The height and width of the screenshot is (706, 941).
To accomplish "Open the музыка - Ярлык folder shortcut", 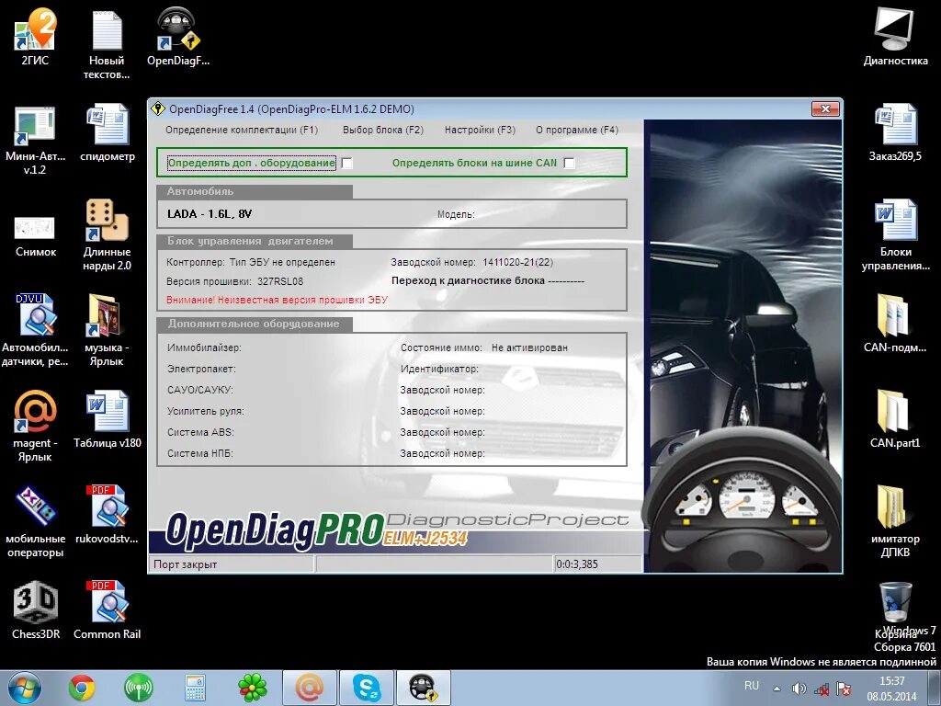I will coord(107,330).
